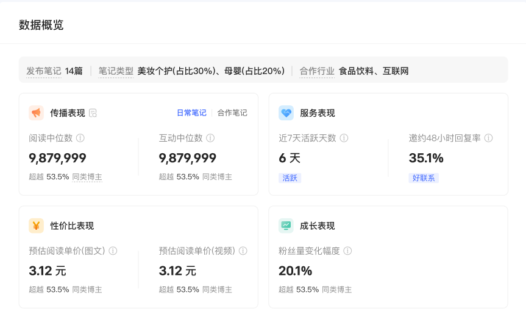The image size is (526, 321).
Task: Click info icon next to 邀约48小时回复率
Action: [488, 138]
